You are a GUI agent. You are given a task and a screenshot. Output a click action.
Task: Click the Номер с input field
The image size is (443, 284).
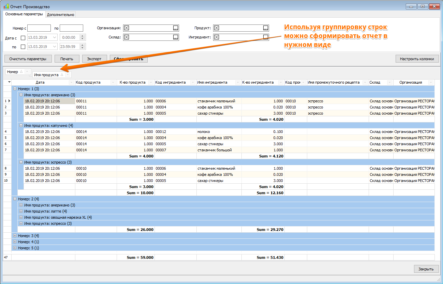click(39, 28)
